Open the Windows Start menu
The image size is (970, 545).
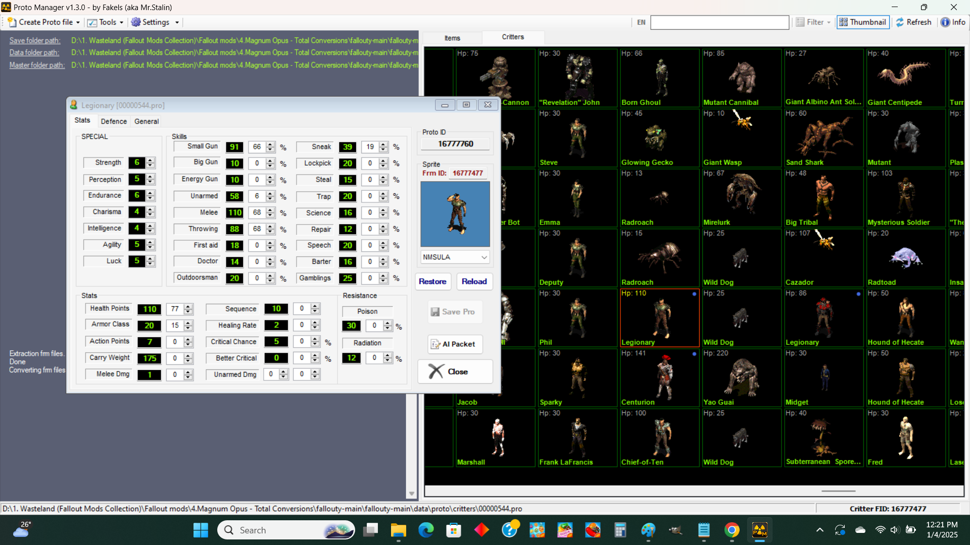(x=201, y=530)
